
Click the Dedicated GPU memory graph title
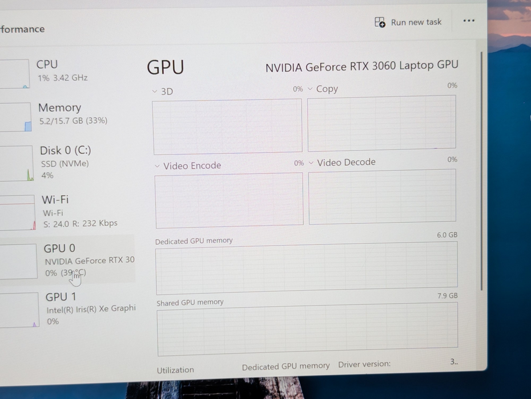click(x=194, y=241)
